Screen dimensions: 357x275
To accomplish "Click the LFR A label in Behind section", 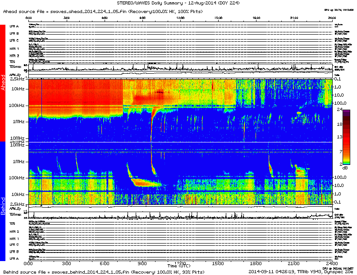I will [14, 258].
